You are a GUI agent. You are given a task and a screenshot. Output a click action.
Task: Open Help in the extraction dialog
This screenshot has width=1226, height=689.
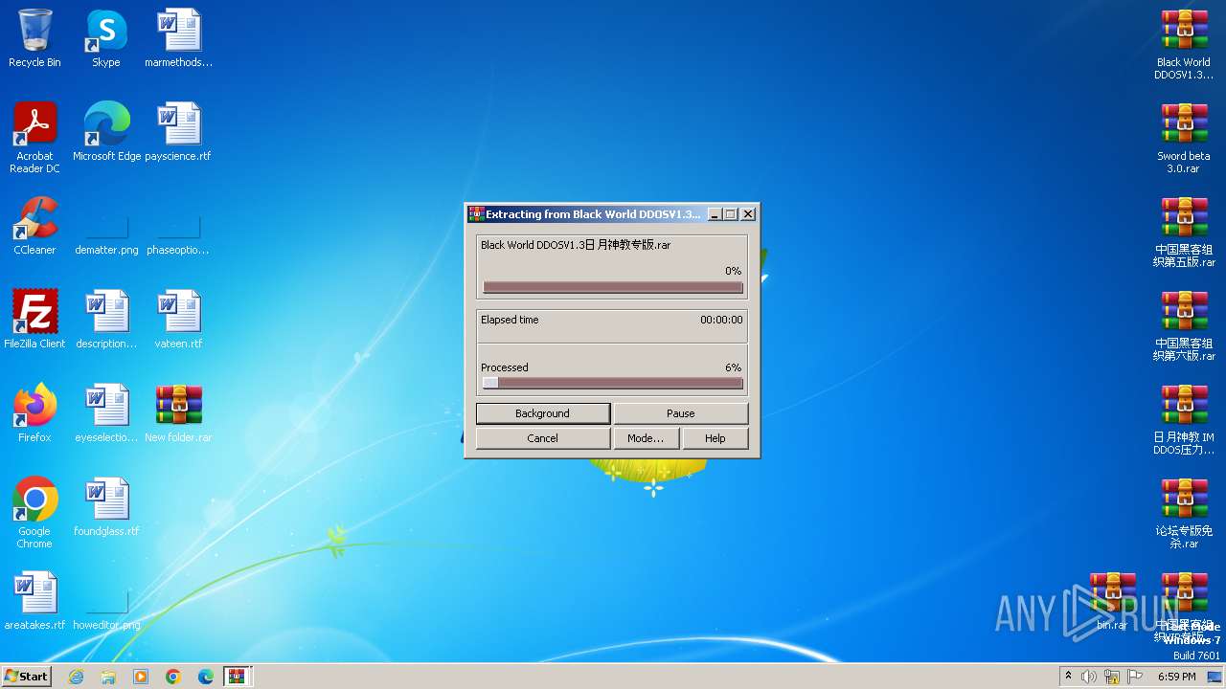715,438
